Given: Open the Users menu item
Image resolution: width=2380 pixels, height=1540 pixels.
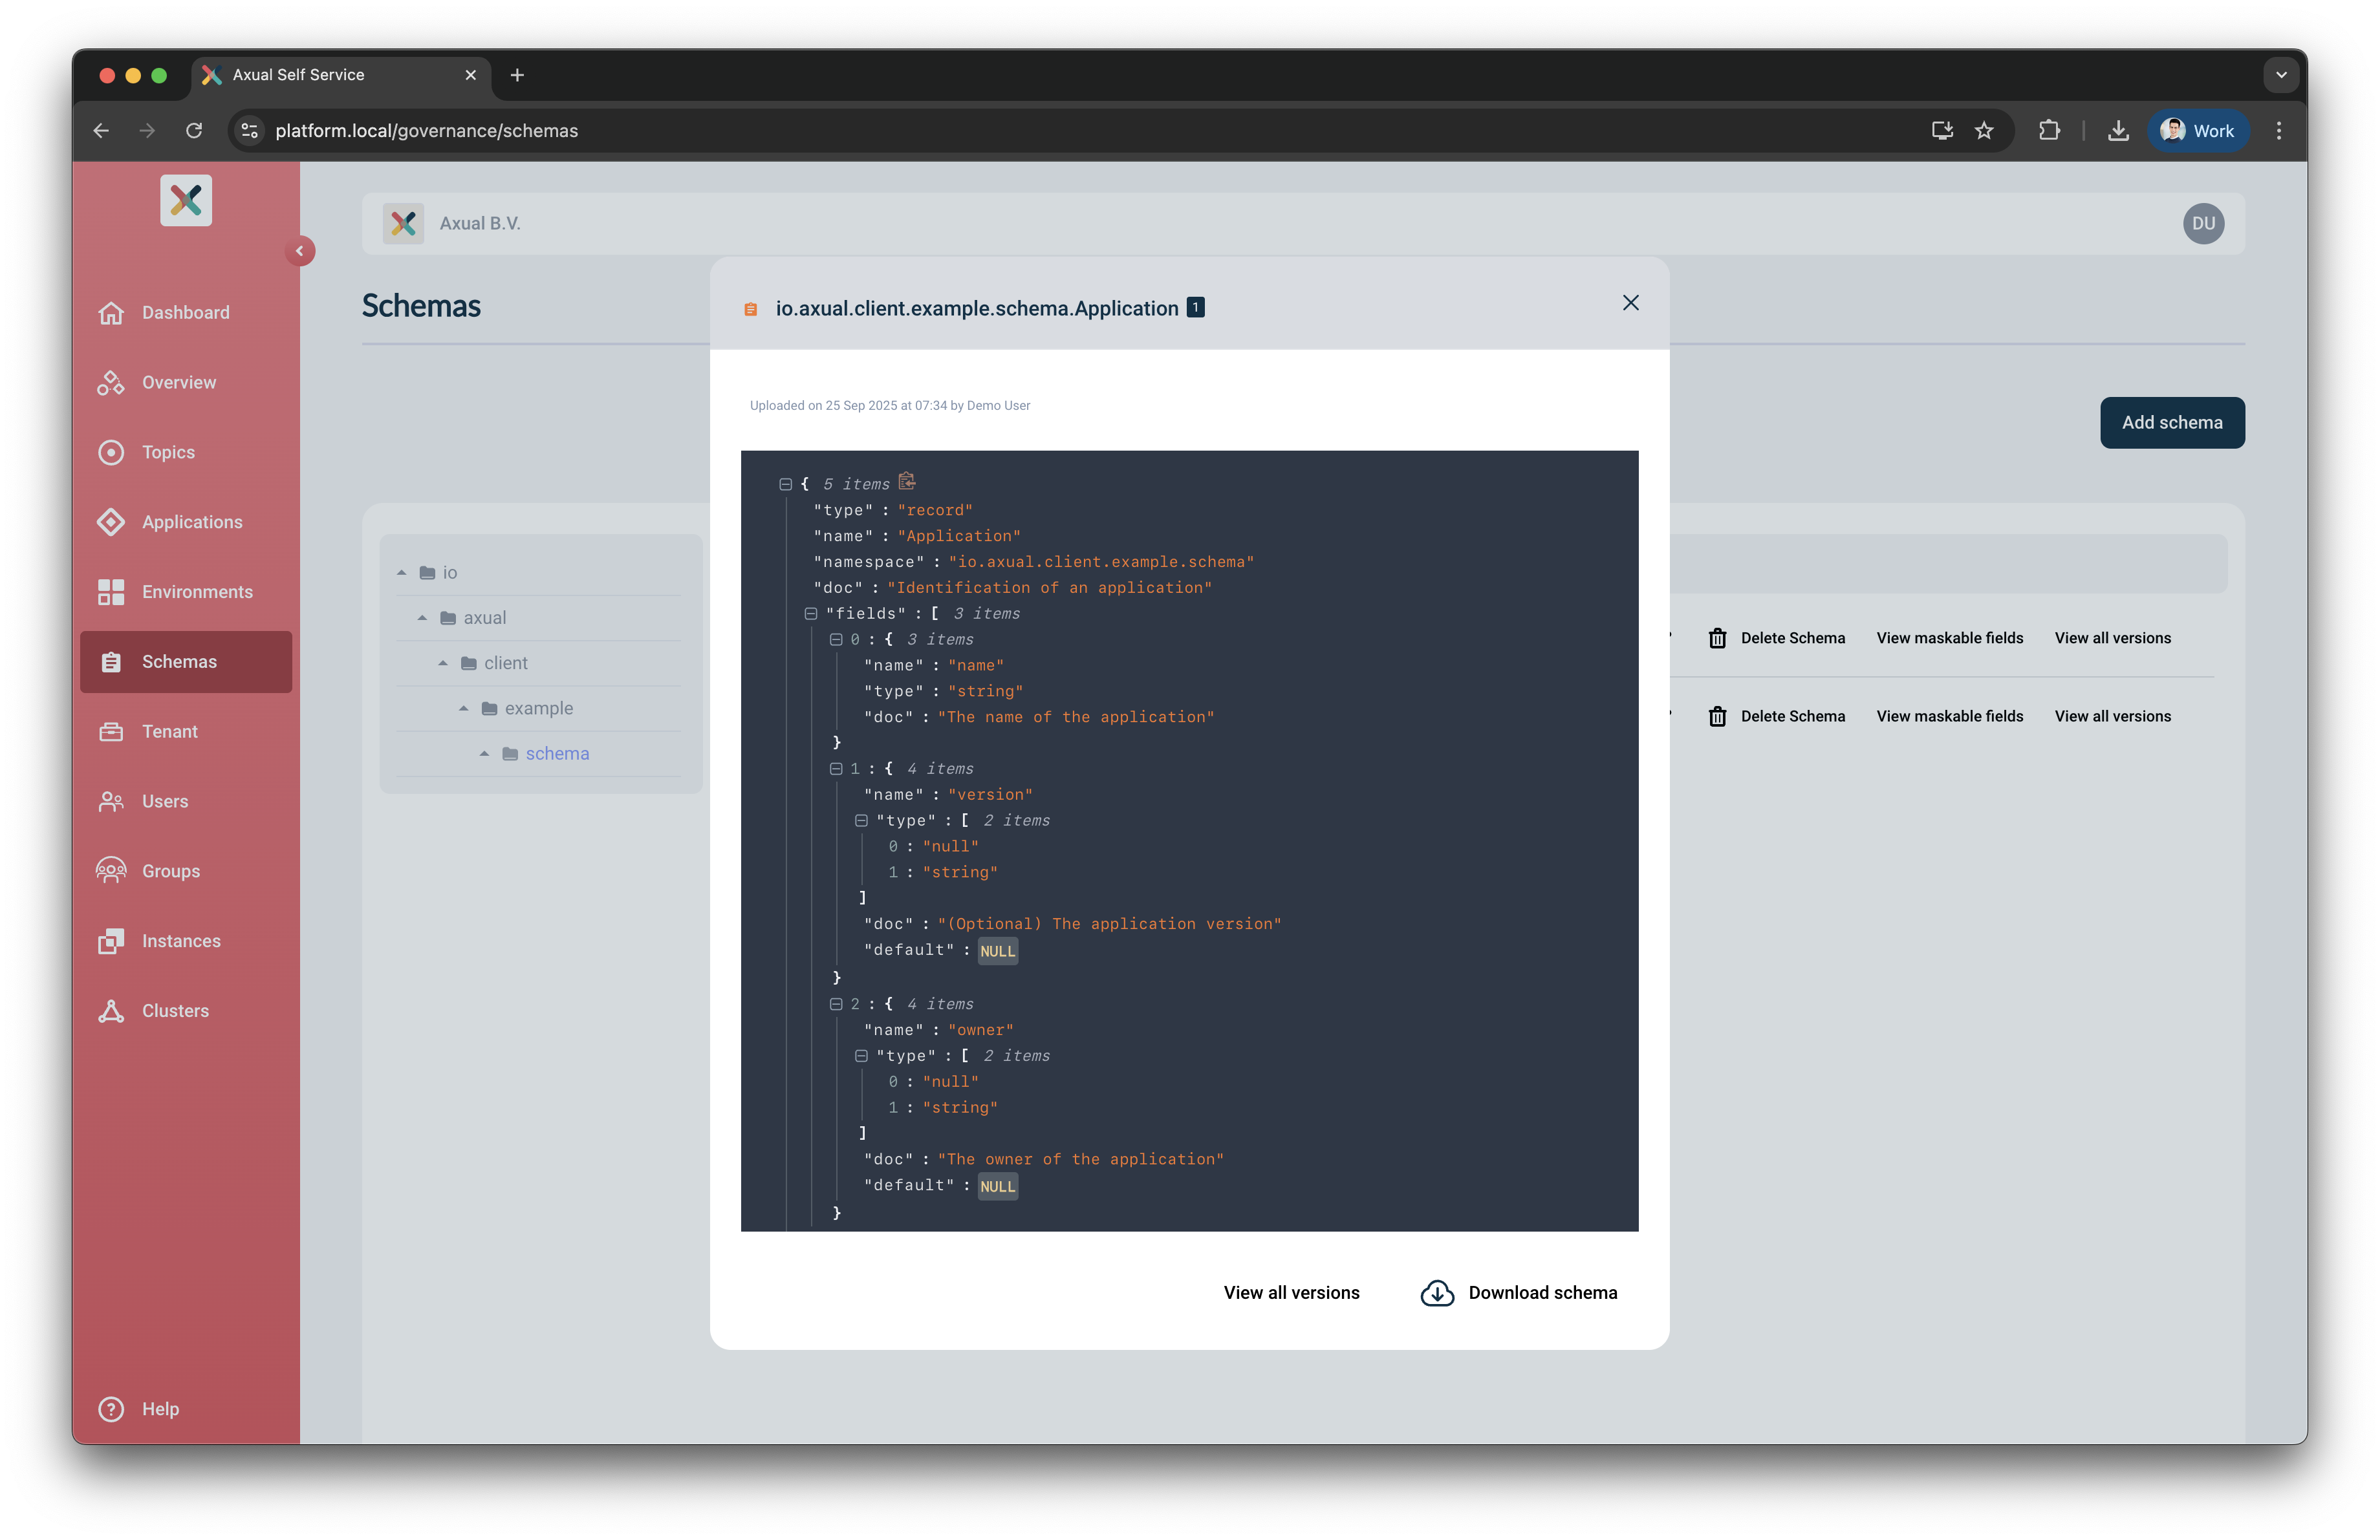Looking at the screenshot, I should pos(165,802).
